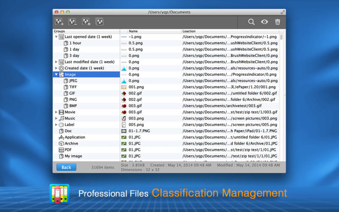Image resolution: width=339 pixels, height=212 pixels.
Task: Expand the Movie group
Action: 56,112
